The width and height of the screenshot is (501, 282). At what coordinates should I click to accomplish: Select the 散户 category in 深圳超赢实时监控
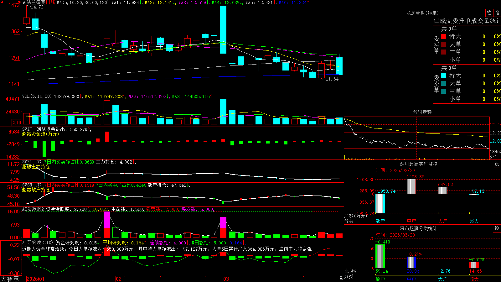380,221
